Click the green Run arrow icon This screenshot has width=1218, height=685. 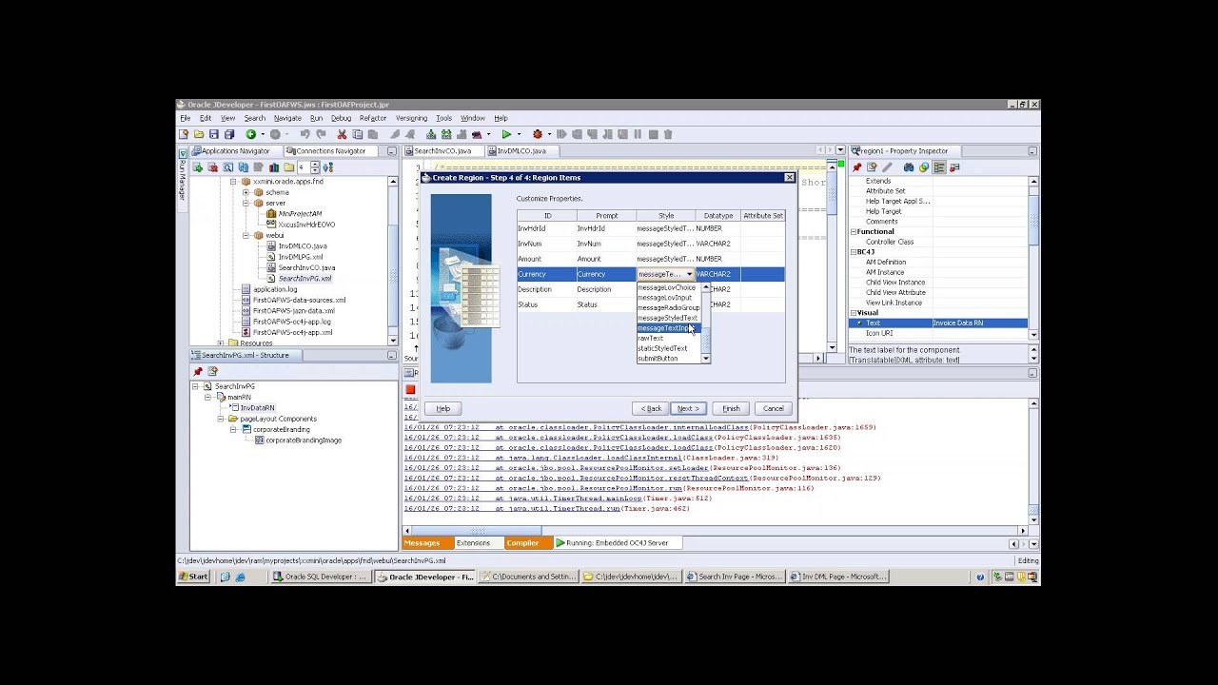[x=506, y=134]
